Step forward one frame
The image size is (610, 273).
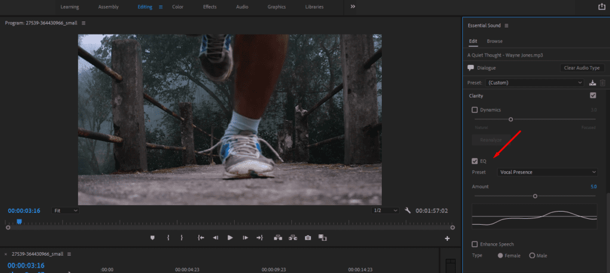point(245,238)
